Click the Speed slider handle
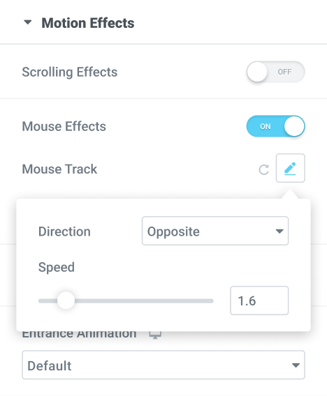The image size is (327, 396). (66, 300)
